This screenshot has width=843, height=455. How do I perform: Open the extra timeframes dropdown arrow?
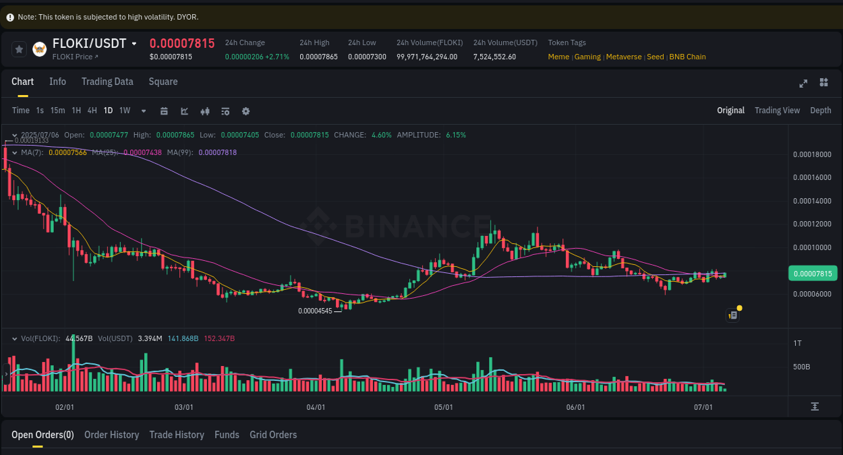tap(143, 111)
